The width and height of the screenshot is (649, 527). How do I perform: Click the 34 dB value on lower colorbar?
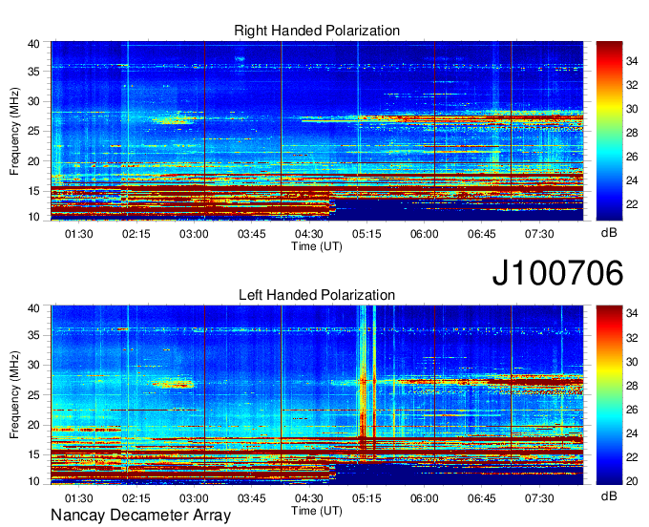tap(632, 313)
